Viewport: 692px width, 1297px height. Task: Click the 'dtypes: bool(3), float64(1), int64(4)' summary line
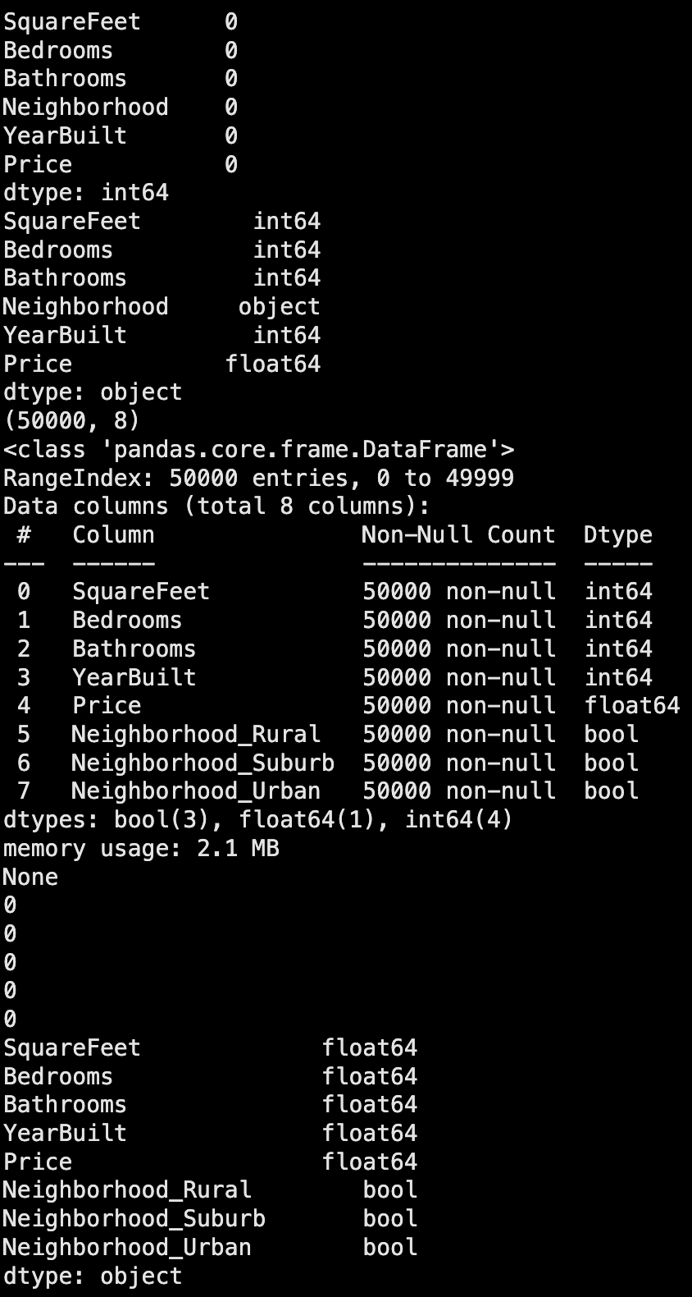[x=258, y=819]
